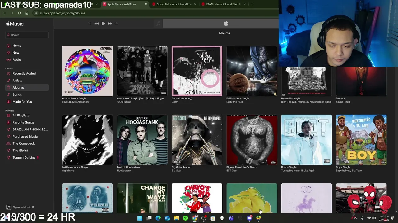Open the Boy - Single album cover
Viewport: 398px width, 223px height.
pos(361,140)
